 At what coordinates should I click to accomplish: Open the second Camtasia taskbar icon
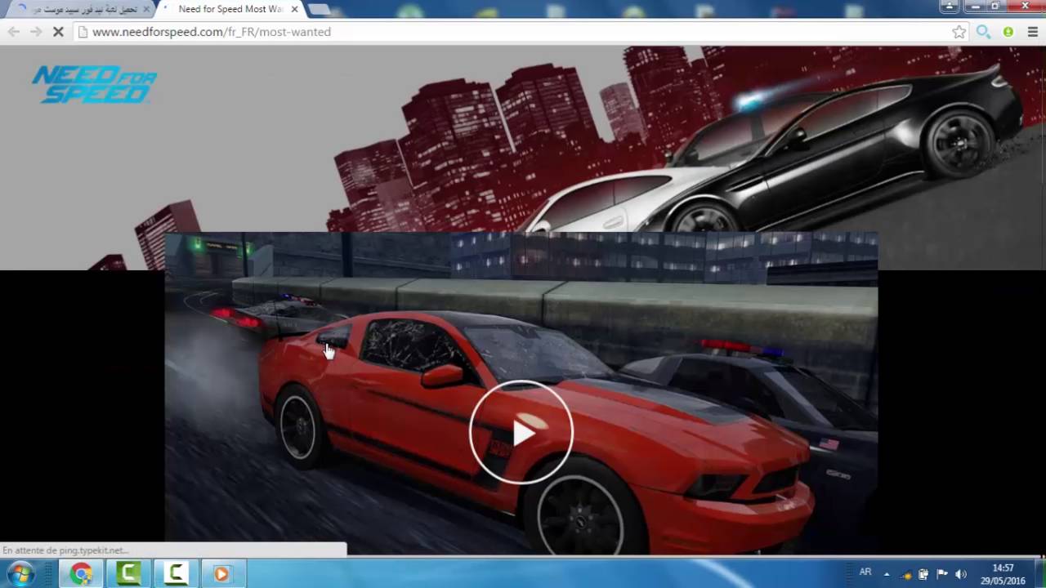coord(176,574)
